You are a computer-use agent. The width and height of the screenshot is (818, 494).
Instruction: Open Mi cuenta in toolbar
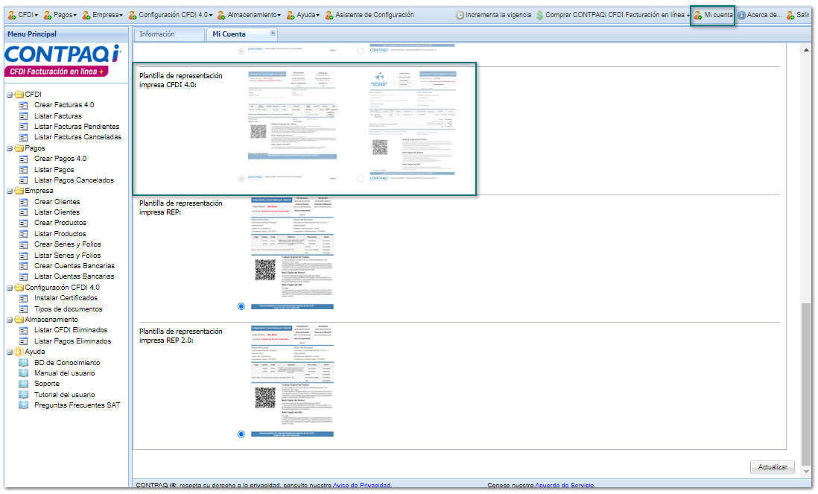[x=713, y=15]
